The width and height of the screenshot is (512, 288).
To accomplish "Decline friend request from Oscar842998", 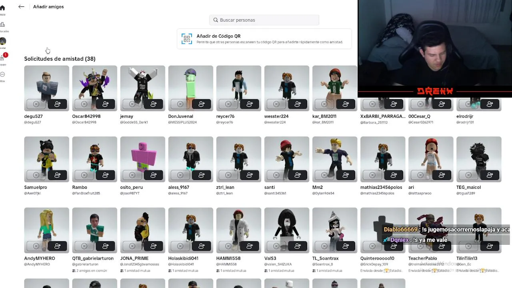I will (x=84, y=104).
